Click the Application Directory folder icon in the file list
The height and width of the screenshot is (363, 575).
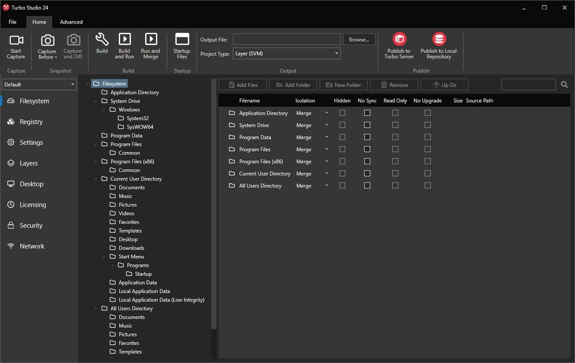pyautogui.click(x=232, y=113)
